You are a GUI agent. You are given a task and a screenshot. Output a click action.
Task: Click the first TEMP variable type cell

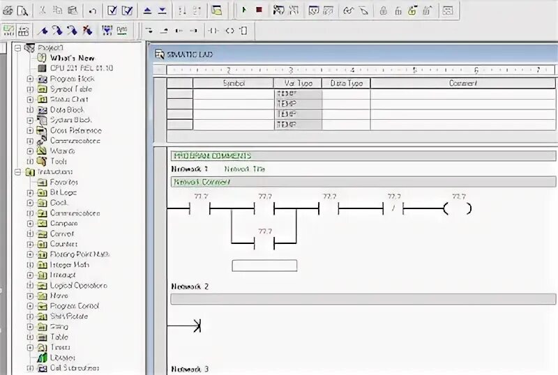[298, 94]
